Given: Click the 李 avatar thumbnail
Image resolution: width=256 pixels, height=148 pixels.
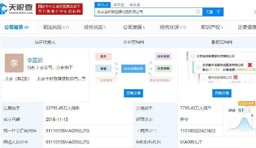Looking at the screenshot, I should click(14, 63).
